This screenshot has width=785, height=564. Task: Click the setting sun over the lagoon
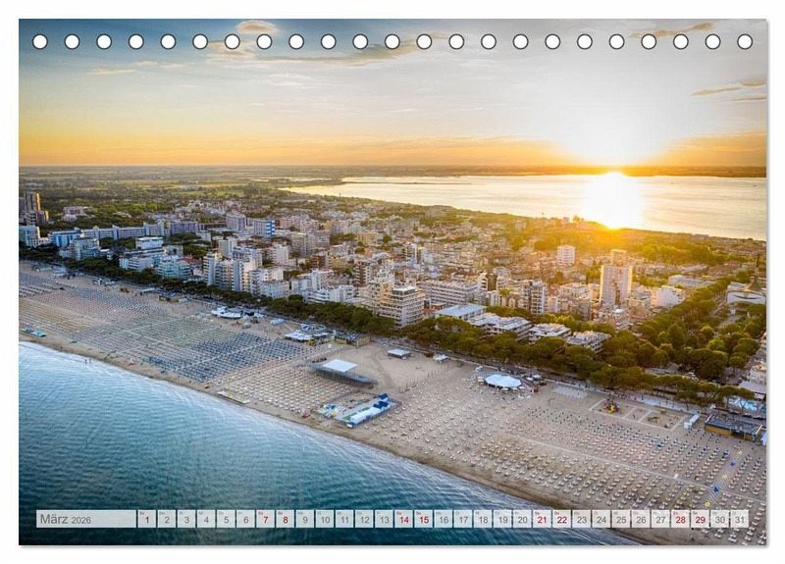[612, 199]
